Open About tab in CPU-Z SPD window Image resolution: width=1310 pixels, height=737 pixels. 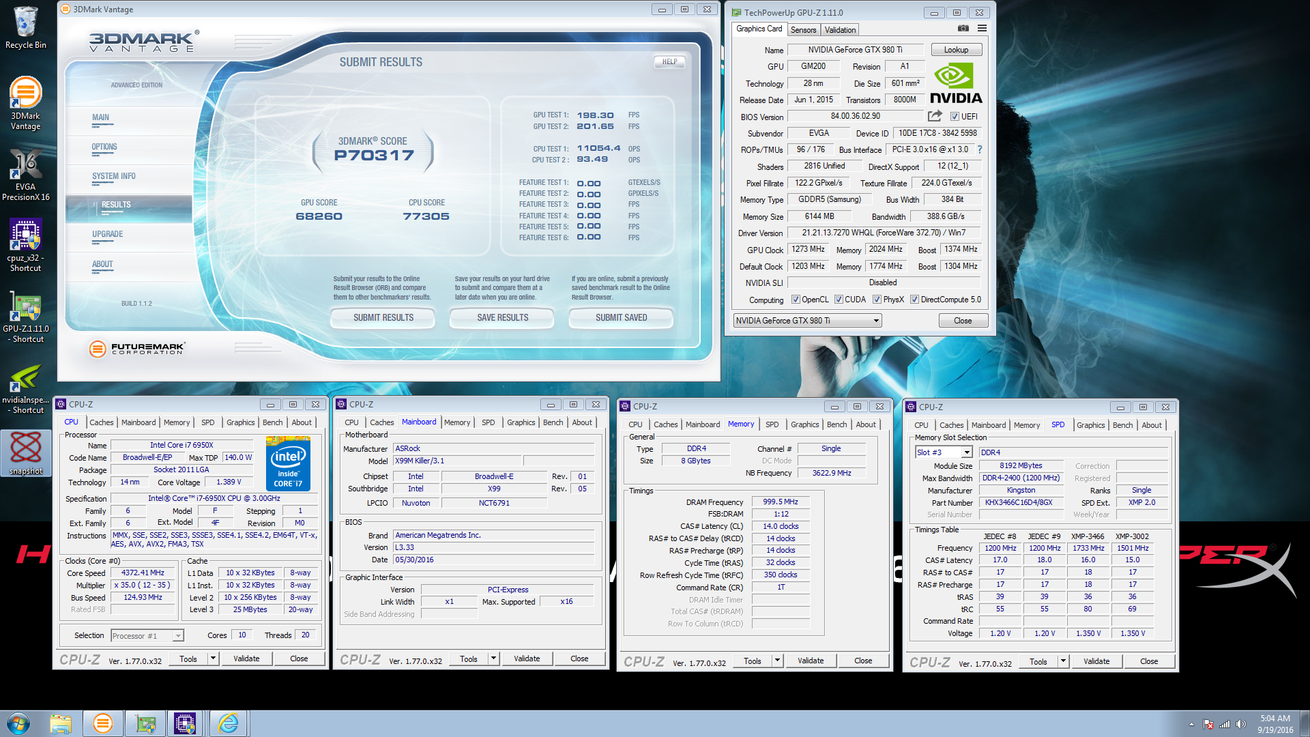(x=1152, y=425)
